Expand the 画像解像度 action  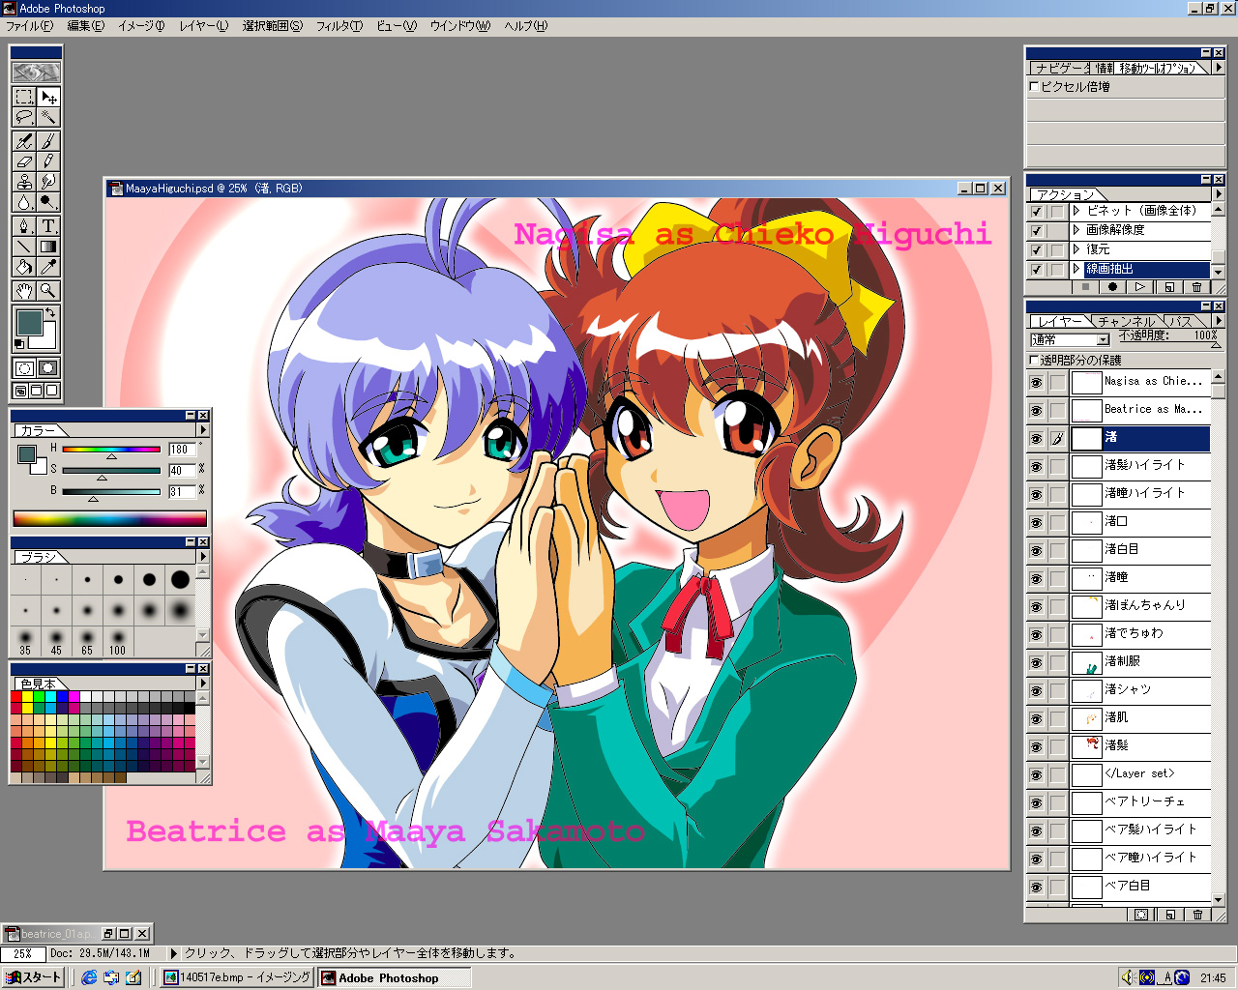[x=1076, y=230]
